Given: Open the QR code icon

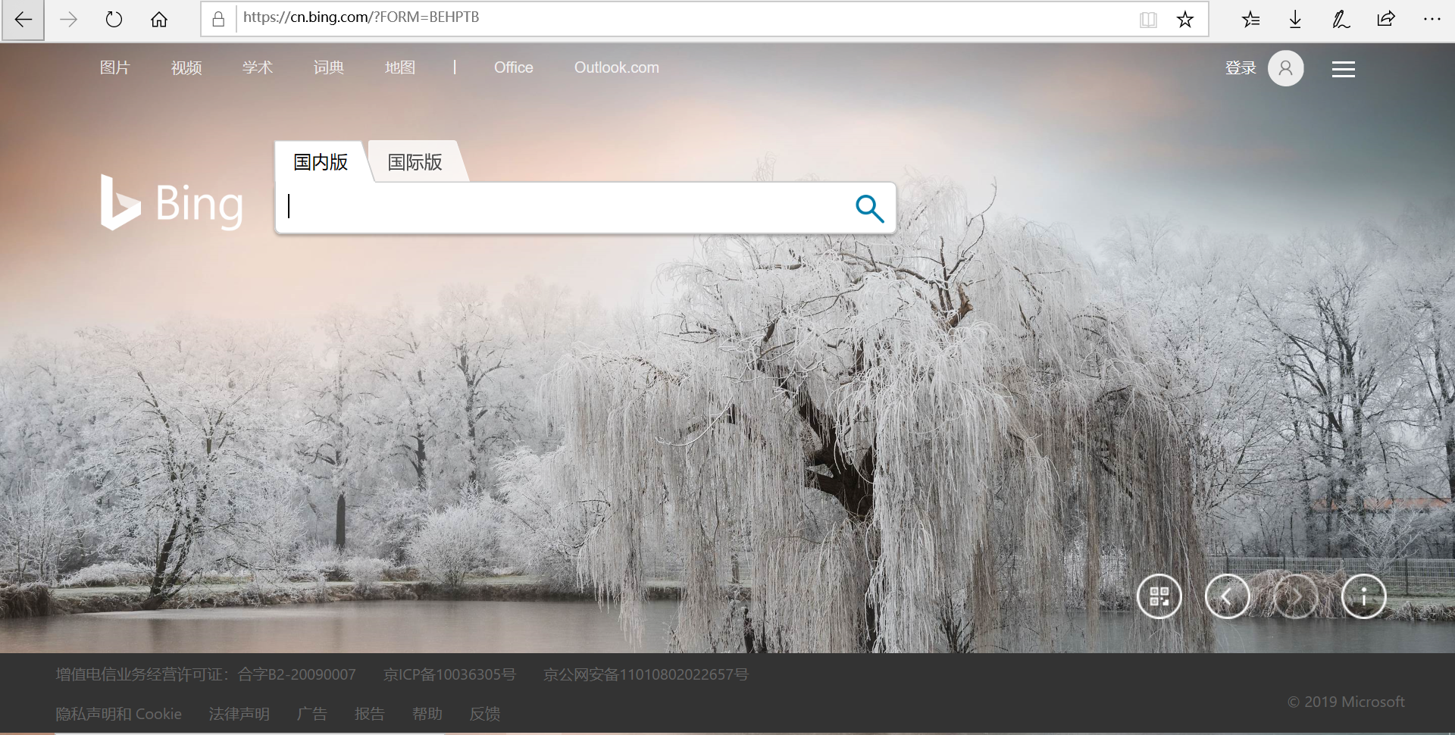Looking at the screenshot, I should click(x=1159, y=596).
